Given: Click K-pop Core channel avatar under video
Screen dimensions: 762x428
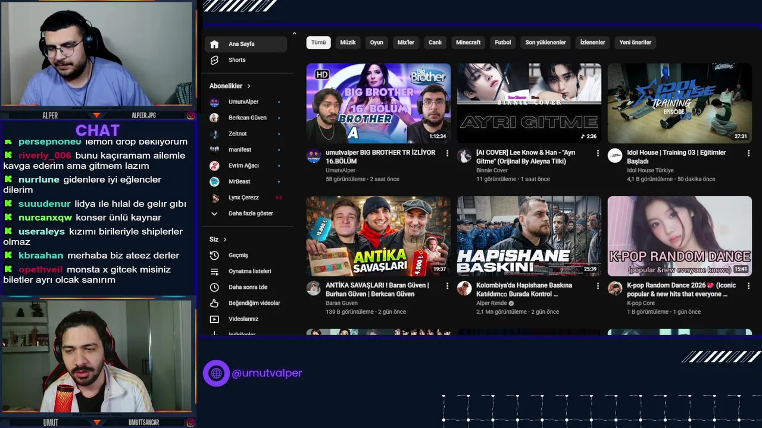Looking at the screenshot, I should (x=615, y=288).
